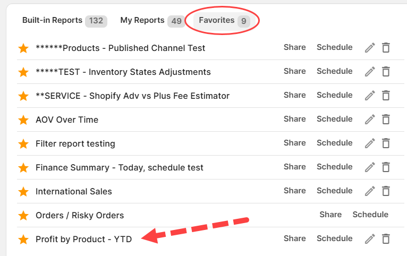Schedule the Profit by Product - YTD report
Viewport: 407px width, 256px height.
334,238
